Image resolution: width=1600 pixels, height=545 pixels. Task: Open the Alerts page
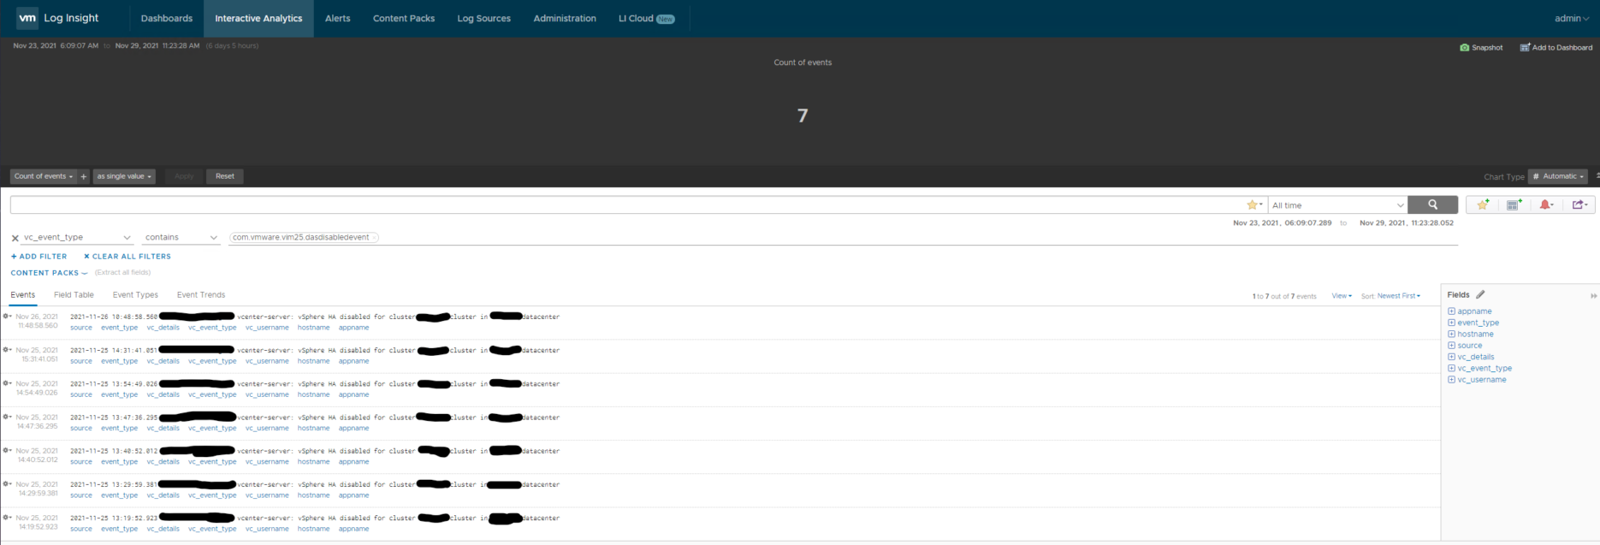click(338, 18)
